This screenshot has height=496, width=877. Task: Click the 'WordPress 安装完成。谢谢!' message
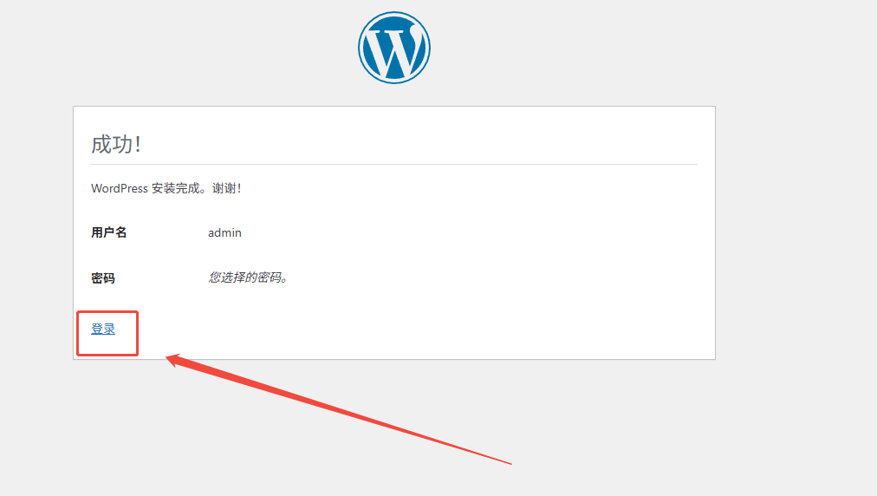click(x=166, y=188)
